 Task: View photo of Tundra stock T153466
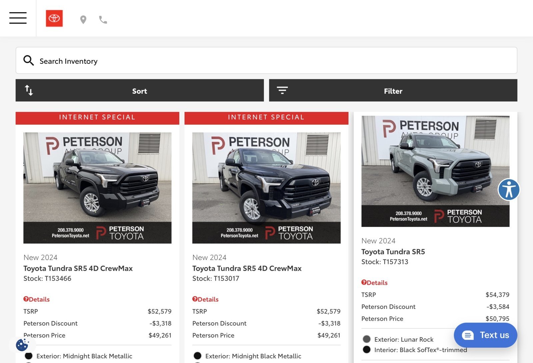pos(97,188)
